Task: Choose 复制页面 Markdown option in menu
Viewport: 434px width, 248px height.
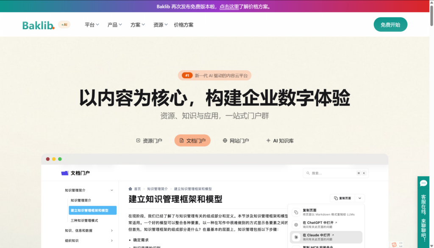Action: (x=327, y=212)
